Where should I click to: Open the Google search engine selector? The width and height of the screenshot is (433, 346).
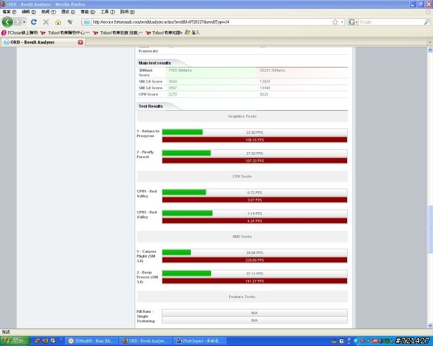click(352, 22)
